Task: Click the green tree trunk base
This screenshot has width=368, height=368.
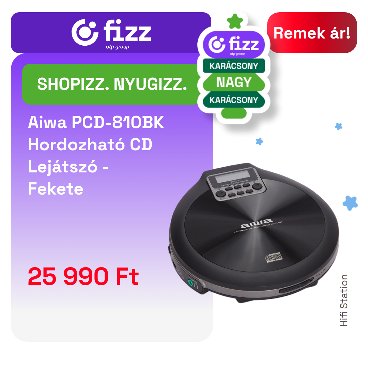Action: coord(234,113)
